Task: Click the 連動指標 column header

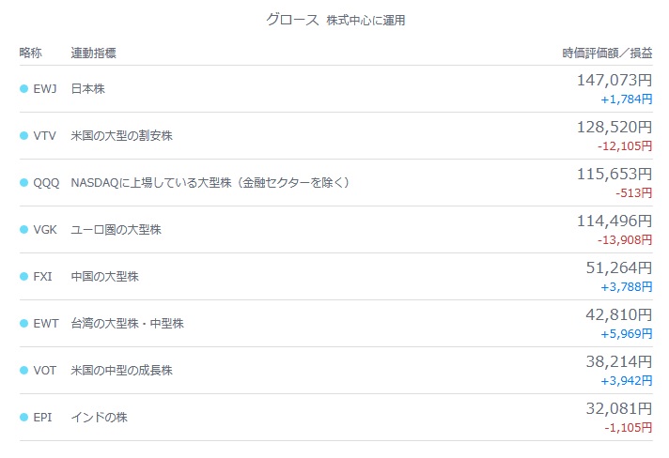Action: pos(93,53)
